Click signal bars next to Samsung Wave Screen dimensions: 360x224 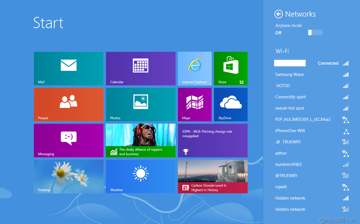[346, 74]
